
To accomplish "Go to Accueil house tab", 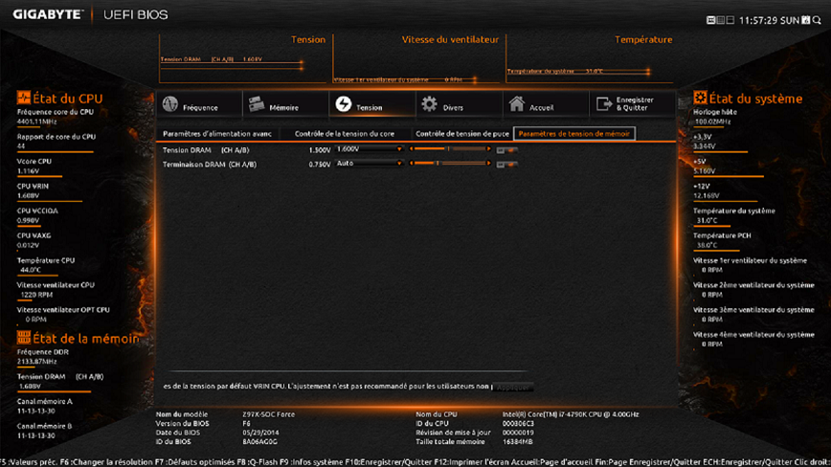I will point(546,103).
